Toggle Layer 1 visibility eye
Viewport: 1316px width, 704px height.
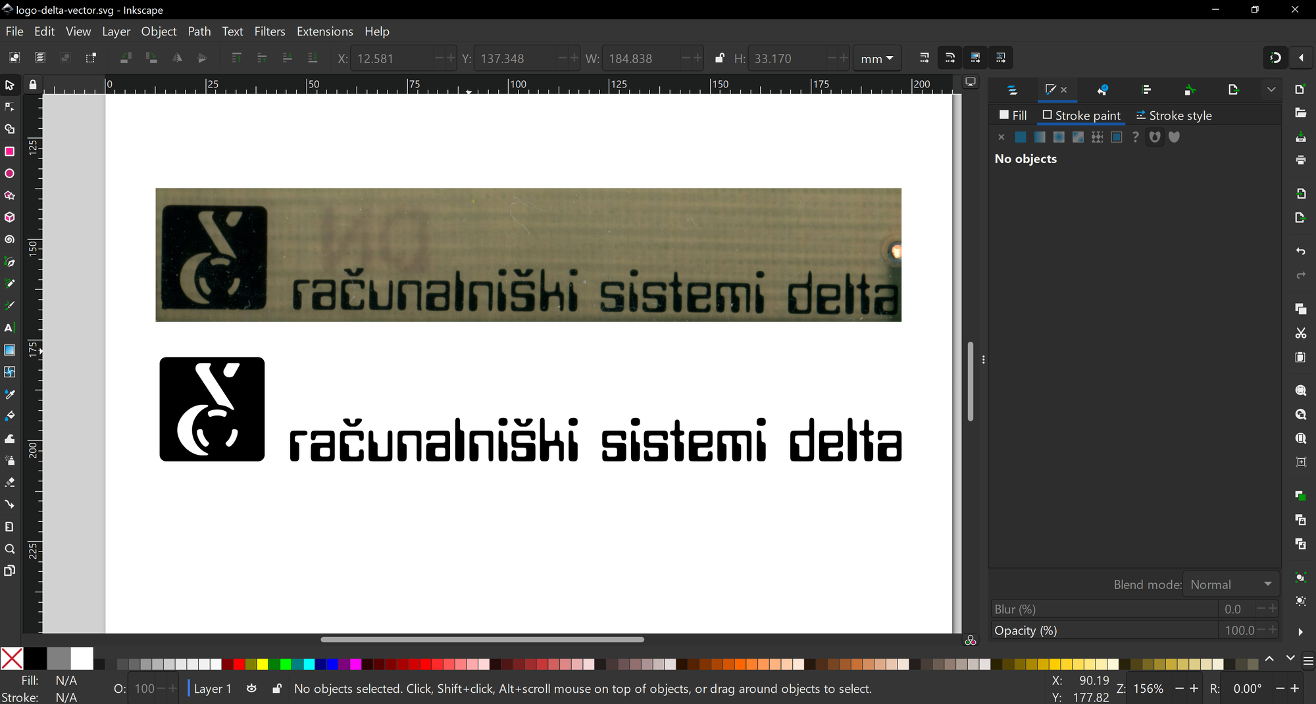tap(251, 688)
